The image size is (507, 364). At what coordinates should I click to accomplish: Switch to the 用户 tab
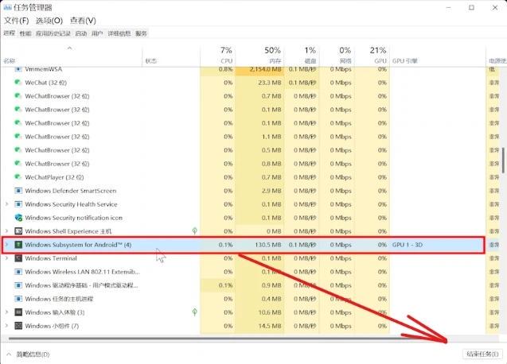pyautogui.click(x=97, y=33)
